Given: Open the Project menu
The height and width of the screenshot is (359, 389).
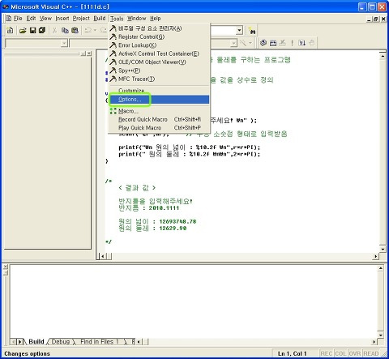Looking at the screenshot, I should (x=81, y=19).
